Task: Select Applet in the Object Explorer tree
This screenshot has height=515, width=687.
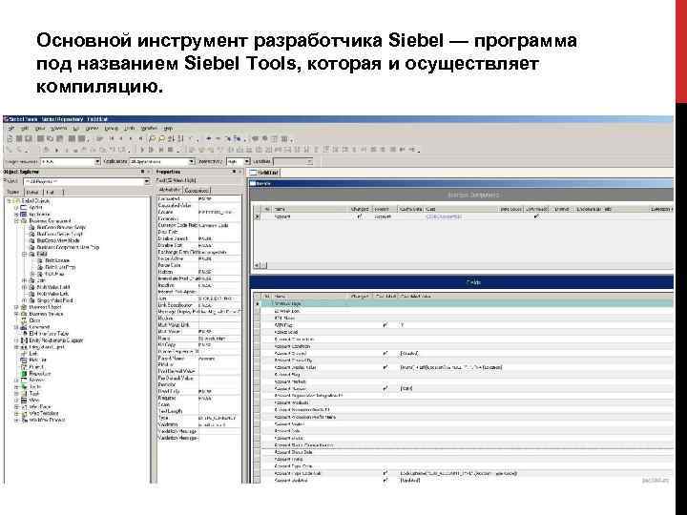Action: tap(36, 208)
